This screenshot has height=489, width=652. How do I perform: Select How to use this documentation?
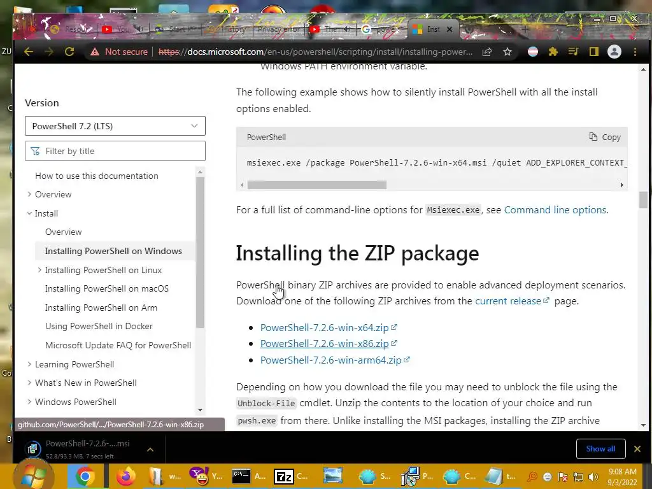click(97, 176)
